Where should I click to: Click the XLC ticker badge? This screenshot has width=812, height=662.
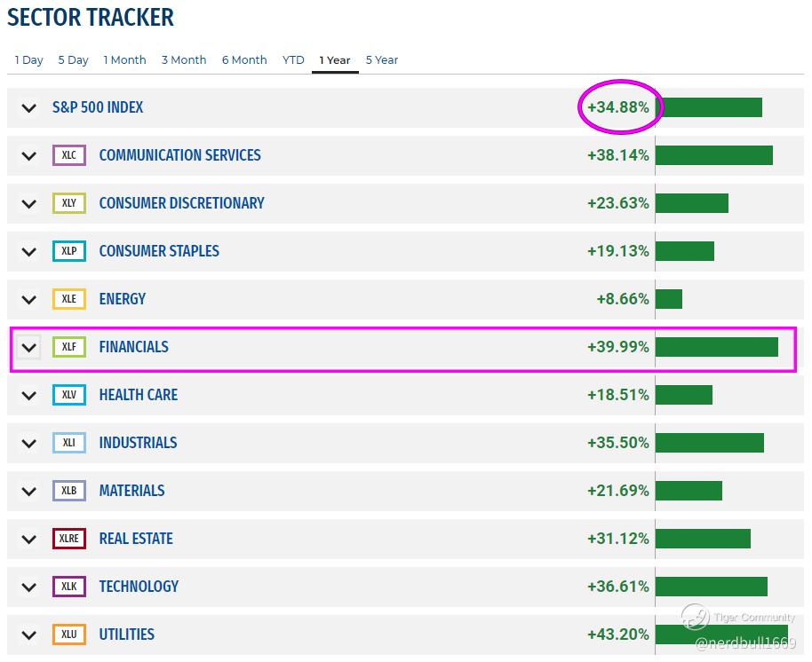69,155
